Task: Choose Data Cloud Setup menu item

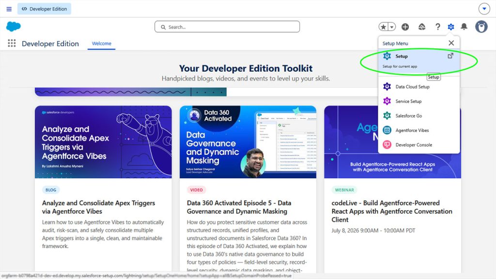Action: point(419,87)
